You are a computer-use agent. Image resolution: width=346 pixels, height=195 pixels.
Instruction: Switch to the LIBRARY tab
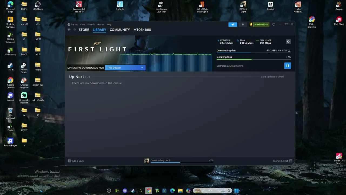99,30
